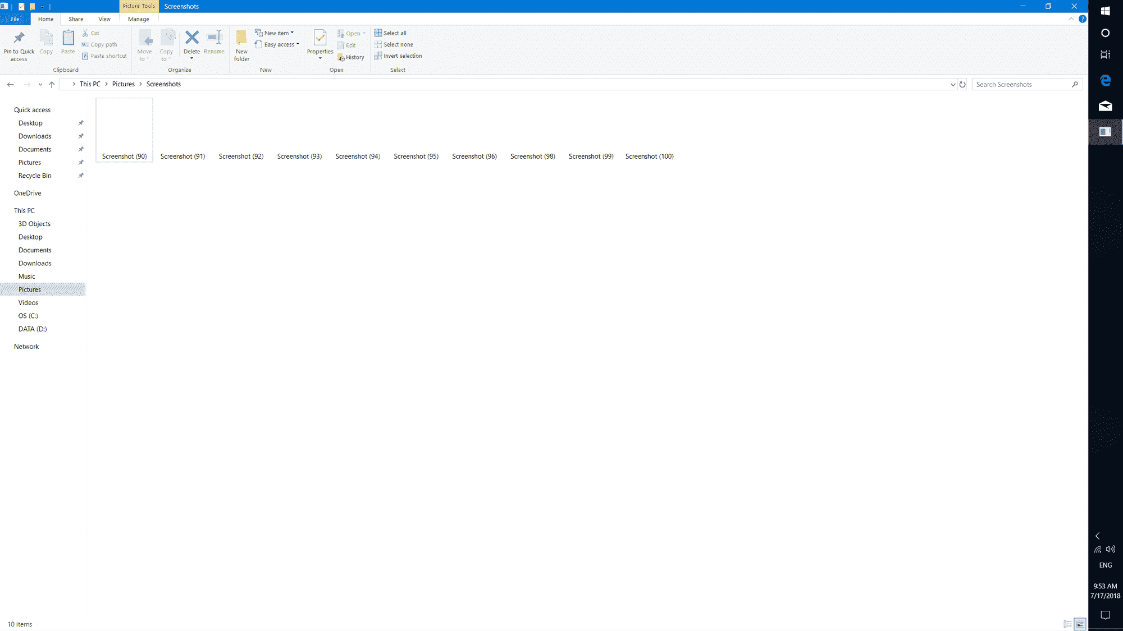Open volume control in system tray
Viewport: 1123px width, 631px height.
(1111, 549)
